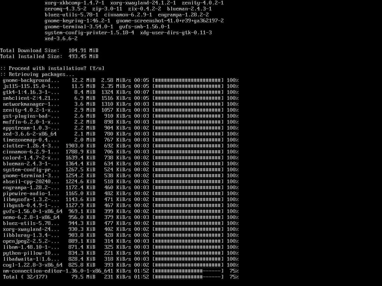Click the nemo-6.2.8-1-x86_64 package name

31,217
